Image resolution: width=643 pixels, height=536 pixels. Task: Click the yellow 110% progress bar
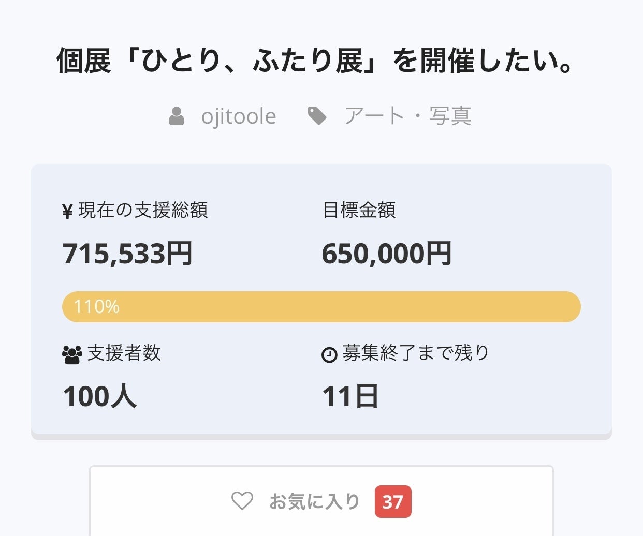point(321,307)
